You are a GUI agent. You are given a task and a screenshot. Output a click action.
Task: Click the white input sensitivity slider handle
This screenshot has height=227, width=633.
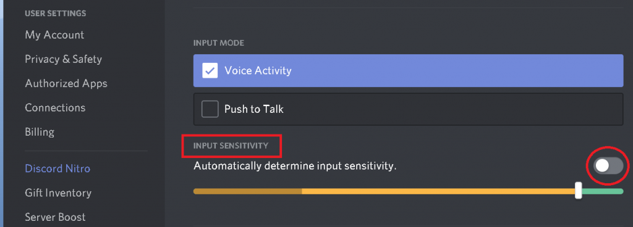click(x=579, y=191)
